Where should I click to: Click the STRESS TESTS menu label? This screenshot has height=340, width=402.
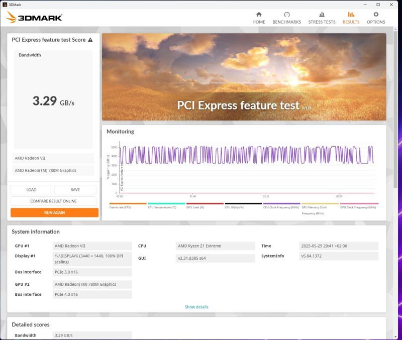pyautogui.click(x=322, y=22)
